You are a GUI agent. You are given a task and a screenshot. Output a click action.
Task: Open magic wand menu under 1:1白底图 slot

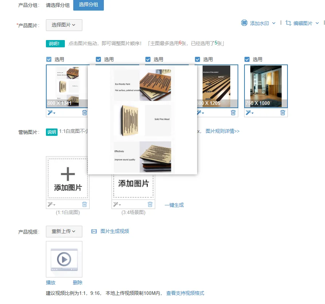51,204
